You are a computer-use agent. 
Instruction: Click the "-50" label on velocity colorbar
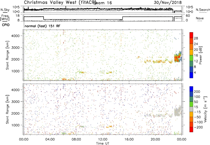pyautogui.click(x=197, y=117)
